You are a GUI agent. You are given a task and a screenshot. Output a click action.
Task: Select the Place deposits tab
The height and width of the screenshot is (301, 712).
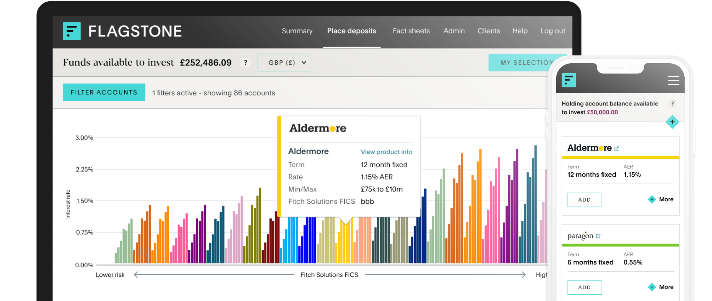(x=352, y=31)
